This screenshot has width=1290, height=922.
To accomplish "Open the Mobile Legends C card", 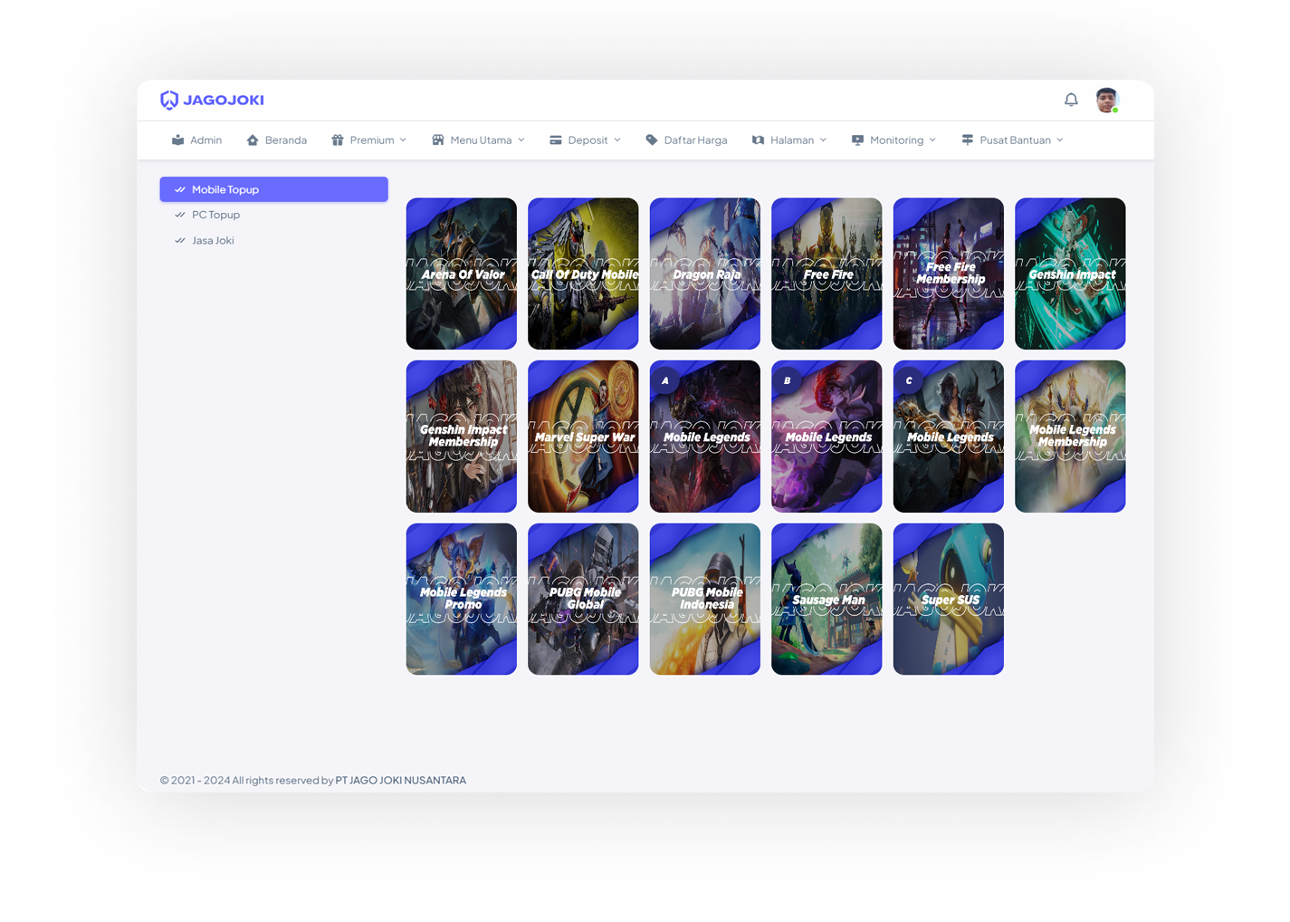I will pyautogui.click(x=949, y=437).
